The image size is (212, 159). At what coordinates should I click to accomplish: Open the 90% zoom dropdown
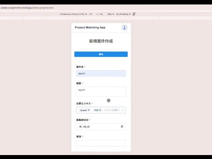click(x=111, y=14)
